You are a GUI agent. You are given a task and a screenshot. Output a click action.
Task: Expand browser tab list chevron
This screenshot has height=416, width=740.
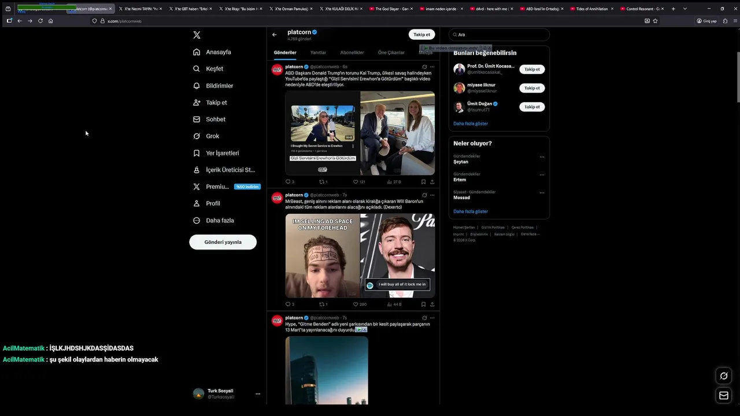685,9
